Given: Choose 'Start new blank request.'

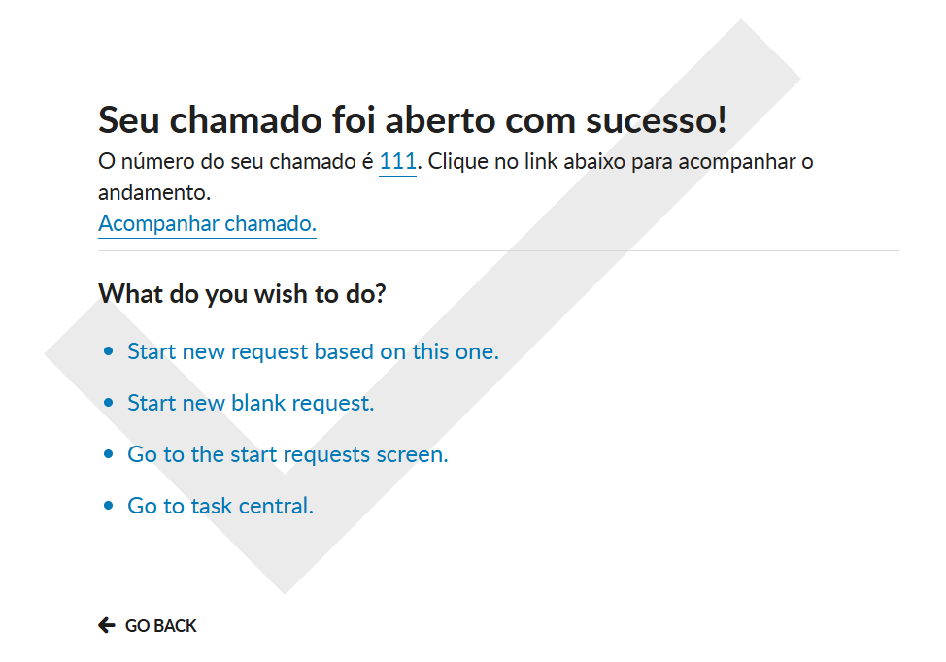Looking at the screenshot, I should click(x=251, y=403).
